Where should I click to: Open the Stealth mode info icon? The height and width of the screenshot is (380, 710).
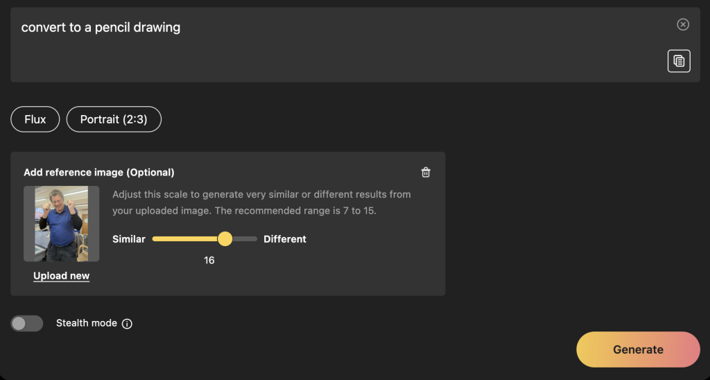pyautogui.click(x=127, y=323)
